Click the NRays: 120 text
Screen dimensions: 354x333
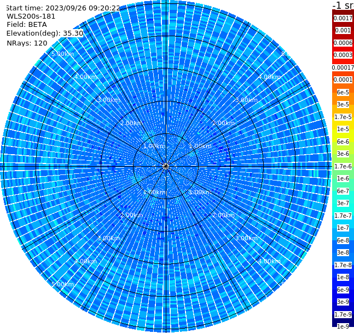coord(27,43)
